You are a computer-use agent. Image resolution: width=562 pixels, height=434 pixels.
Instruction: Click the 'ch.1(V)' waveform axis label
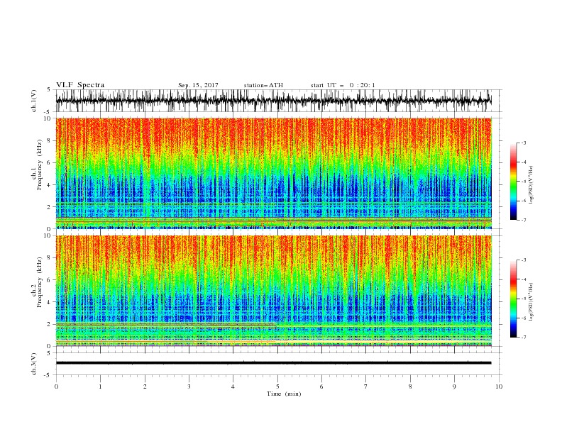(x=34, y=101)
